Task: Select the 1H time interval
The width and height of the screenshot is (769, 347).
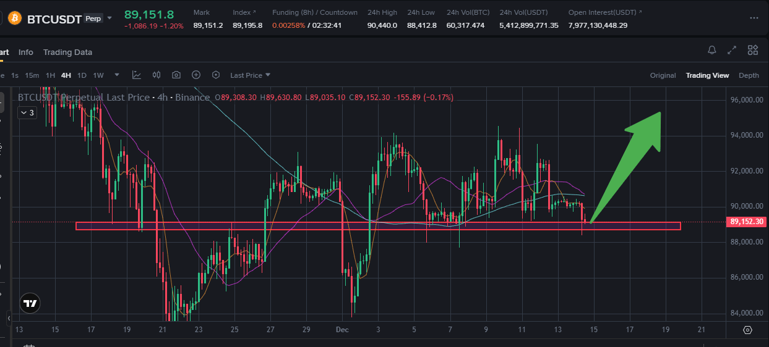Action: pos(51,75)
